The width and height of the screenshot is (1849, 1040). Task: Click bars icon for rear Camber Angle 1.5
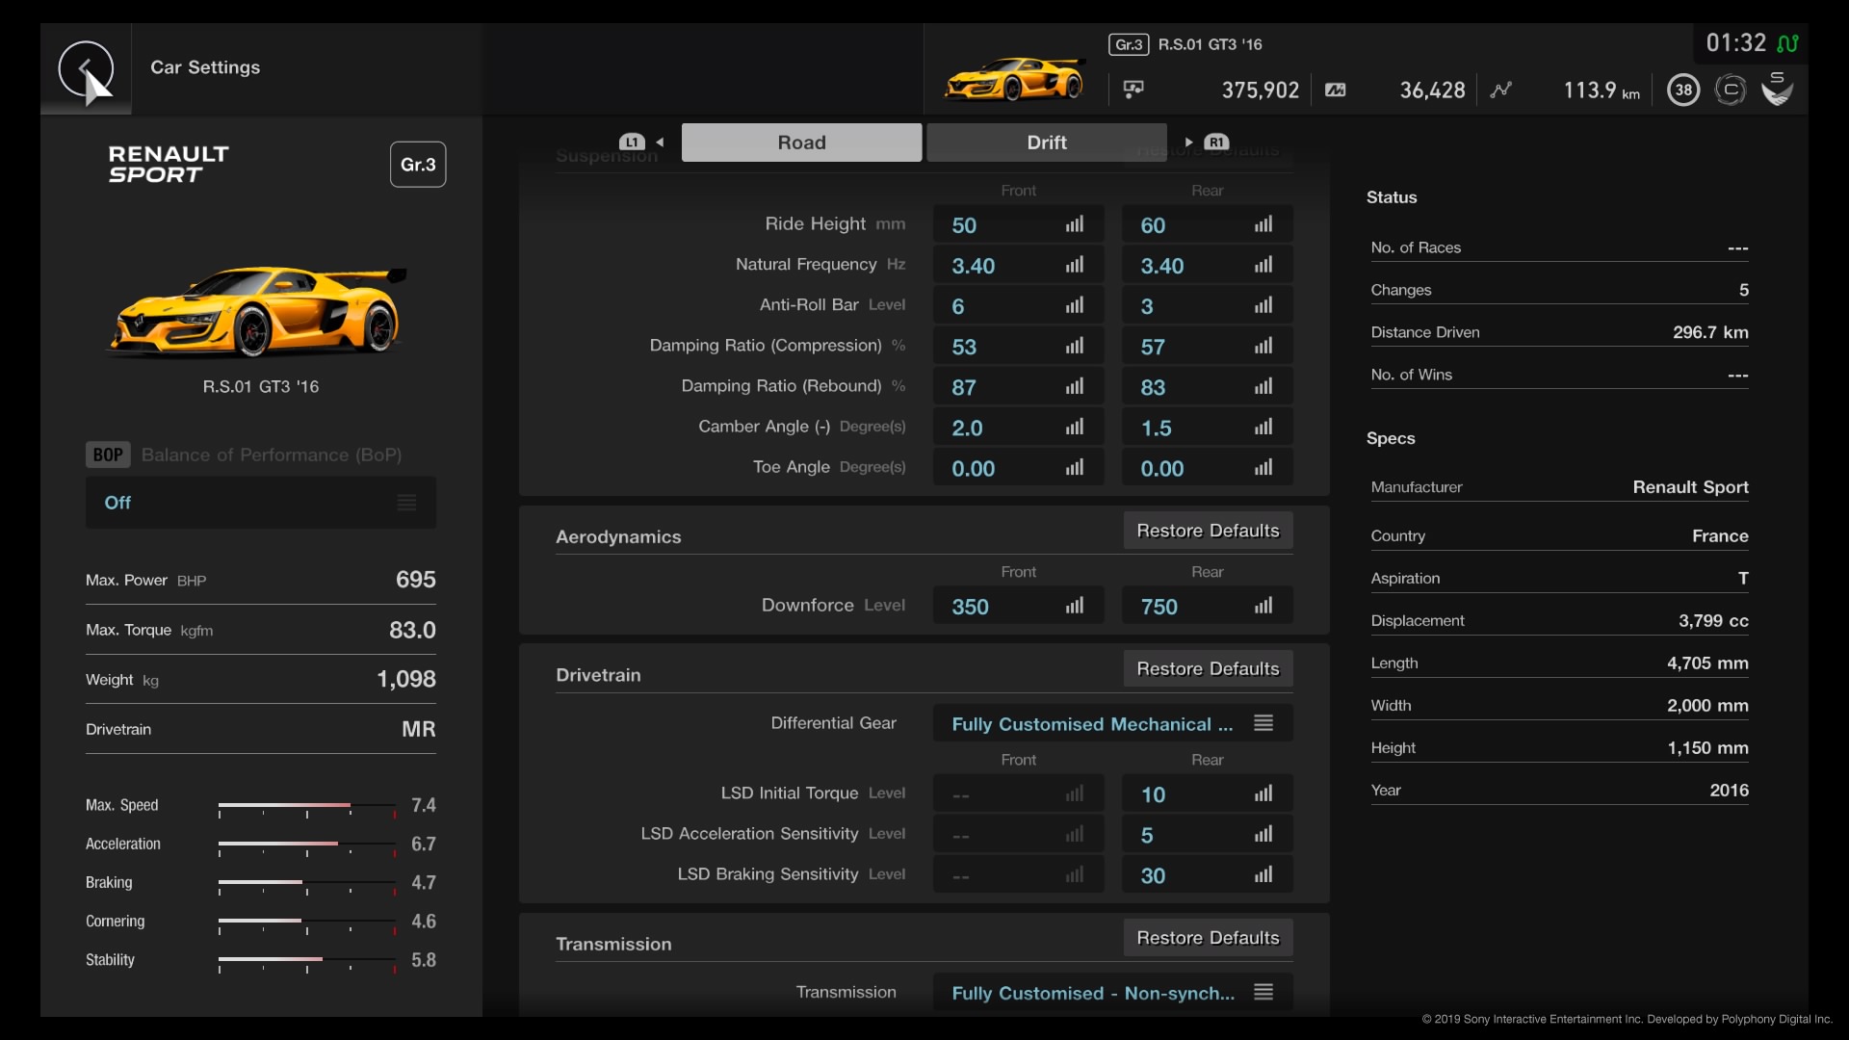(x=1263, y=427)
